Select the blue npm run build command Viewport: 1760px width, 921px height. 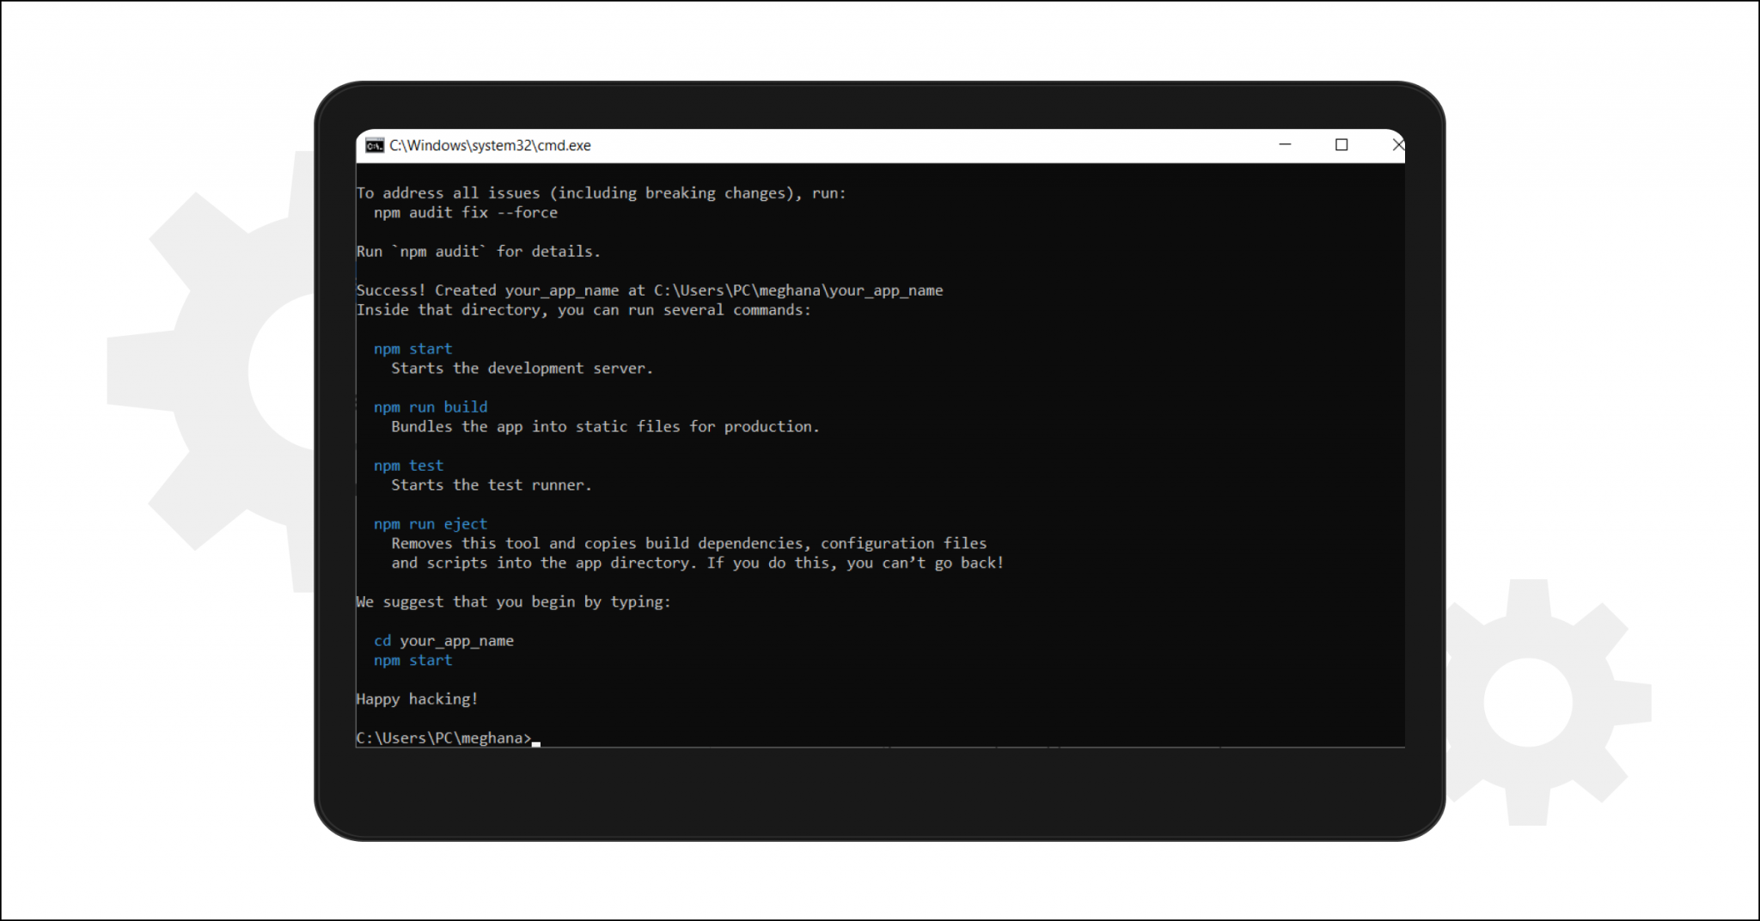pos(431,406)
